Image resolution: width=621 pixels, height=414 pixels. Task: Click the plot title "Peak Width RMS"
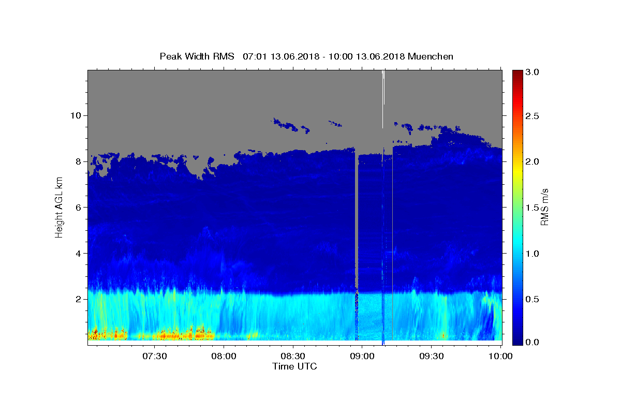197,56
